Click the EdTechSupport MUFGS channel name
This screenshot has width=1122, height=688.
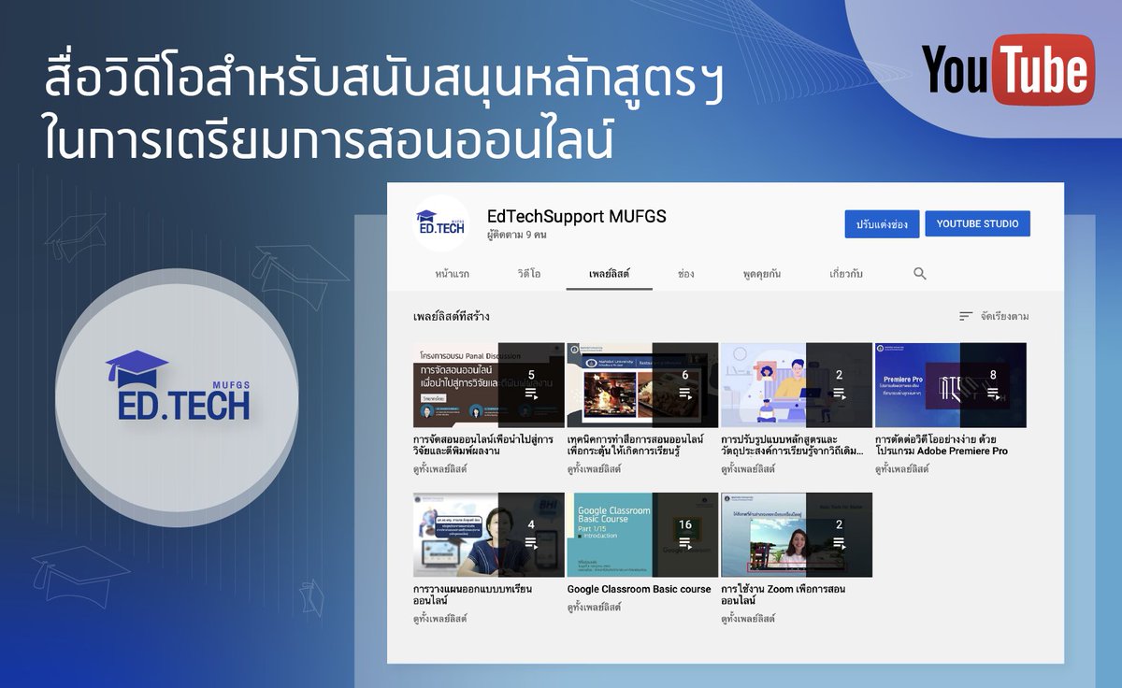[577, 217]
